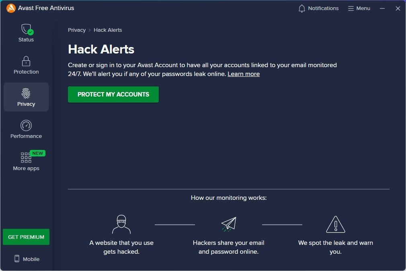Open the Performance gauge icon
Screen dimensions: 406x271
click(x=26, y=126)
